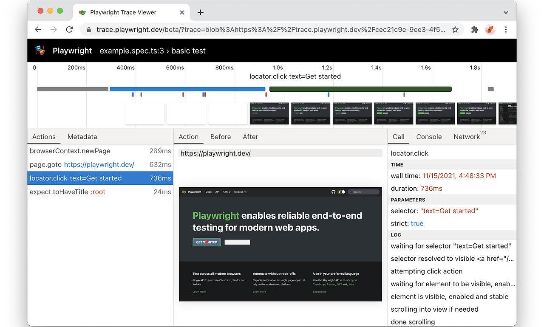
Task: Switch to the Actions tab
Action: (x=44, y=137)
